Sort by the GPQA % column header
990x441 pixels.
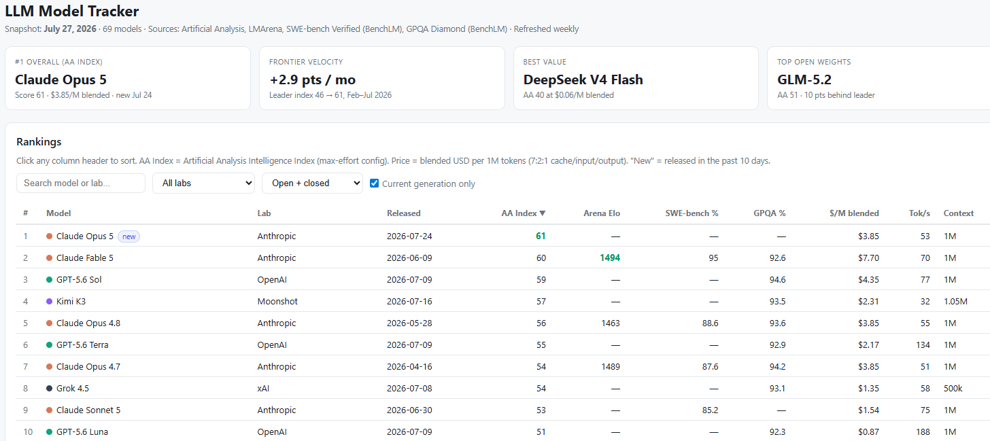770,213
